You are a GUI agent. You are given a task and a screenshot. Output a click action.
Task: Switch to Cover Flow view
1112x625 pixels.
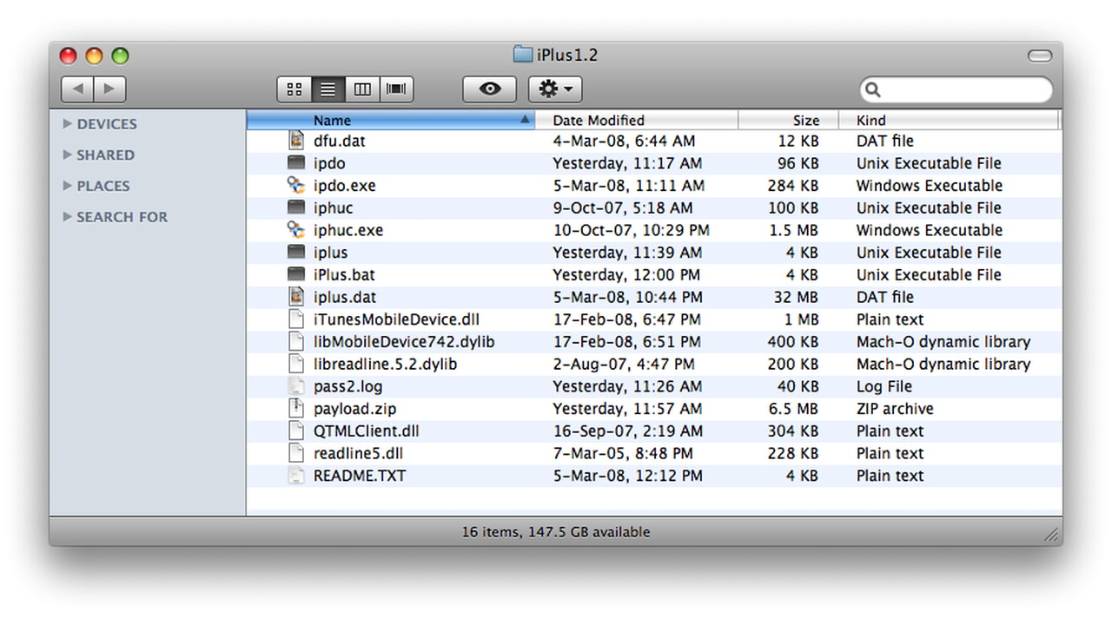tap(396, 89)
